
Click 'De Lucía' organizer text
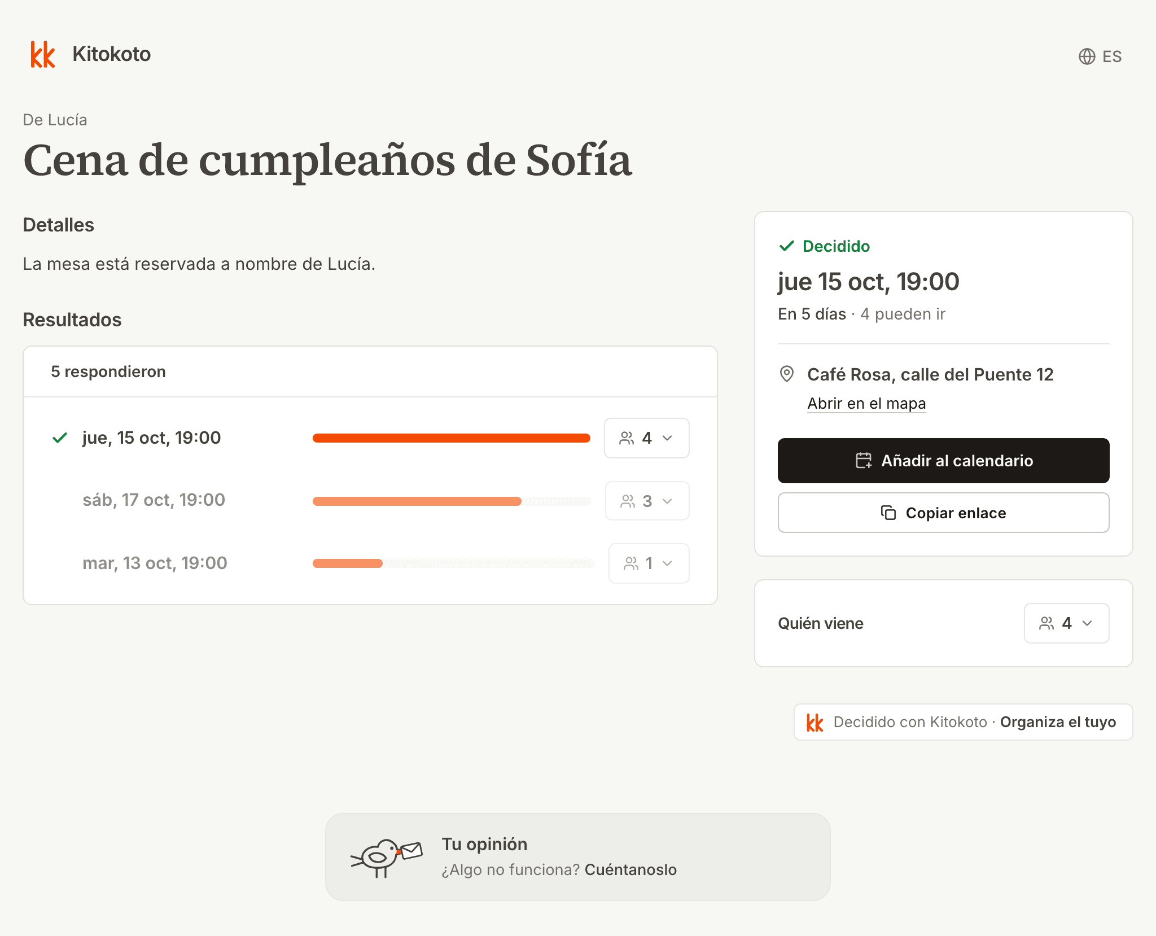click(x=55, y=120)
